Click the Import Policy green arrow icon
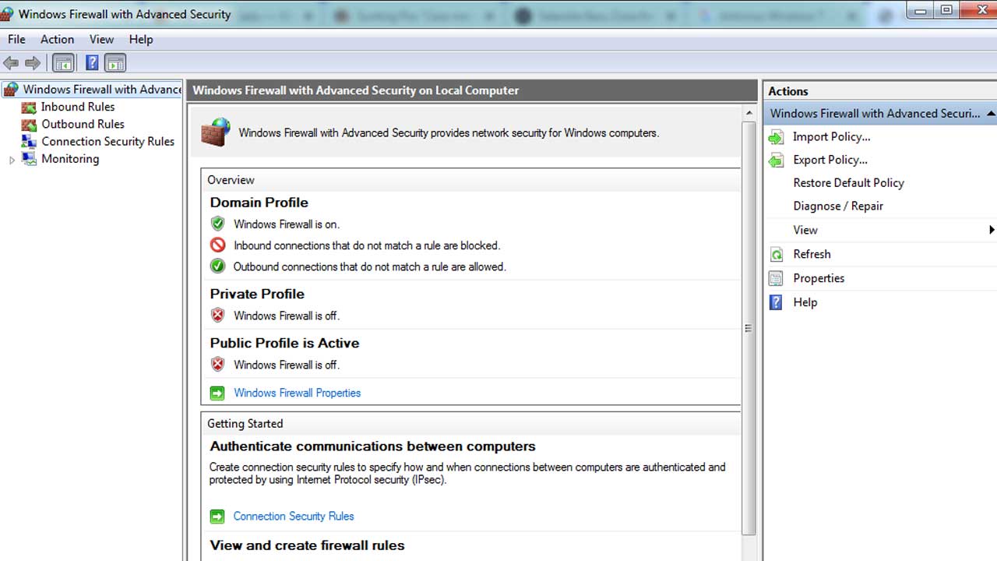 pos(776,137)
